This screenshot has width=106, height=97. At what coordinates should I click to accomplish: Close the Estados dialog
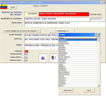pyautogui.click(x=99, y=35)
